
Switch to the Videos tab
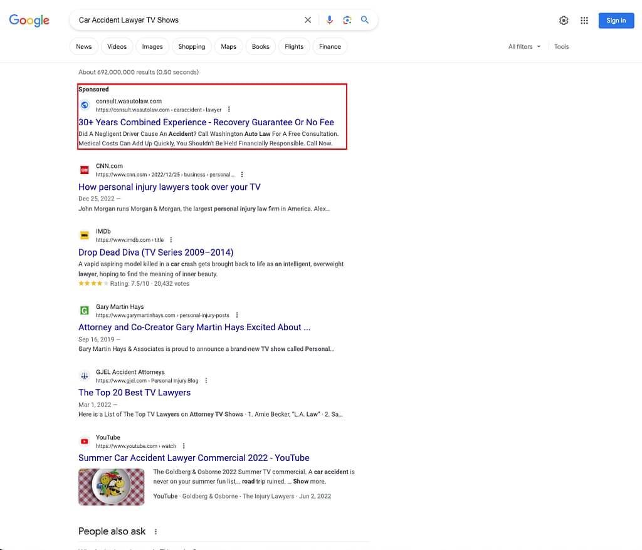[x=117, y=46]
